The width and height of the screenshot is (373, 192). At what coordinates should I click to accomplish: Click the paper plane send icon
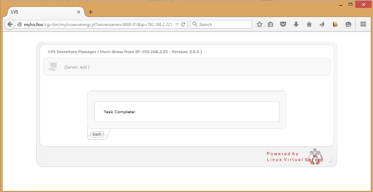point(322,25)
